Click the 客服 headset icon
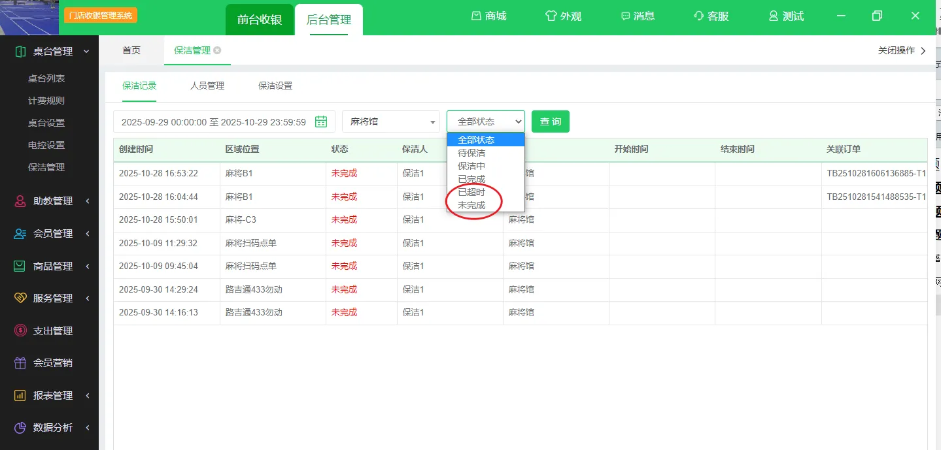Image resolution: width=941 pixels, height=450 pixels. pos(698,16)
